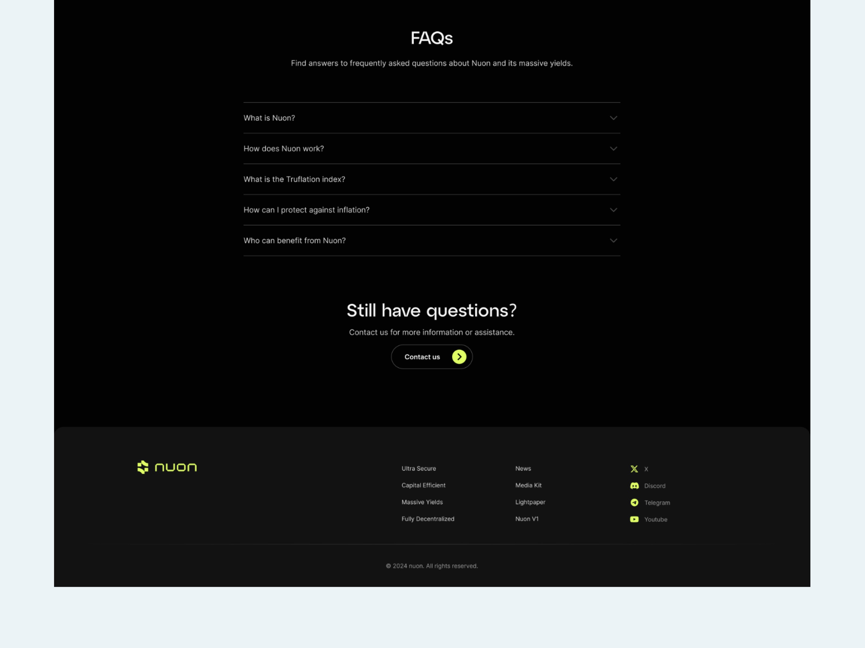865x648 pixels.
Task: Expand the What is the Truflation index? question
Action: point(432,179)
